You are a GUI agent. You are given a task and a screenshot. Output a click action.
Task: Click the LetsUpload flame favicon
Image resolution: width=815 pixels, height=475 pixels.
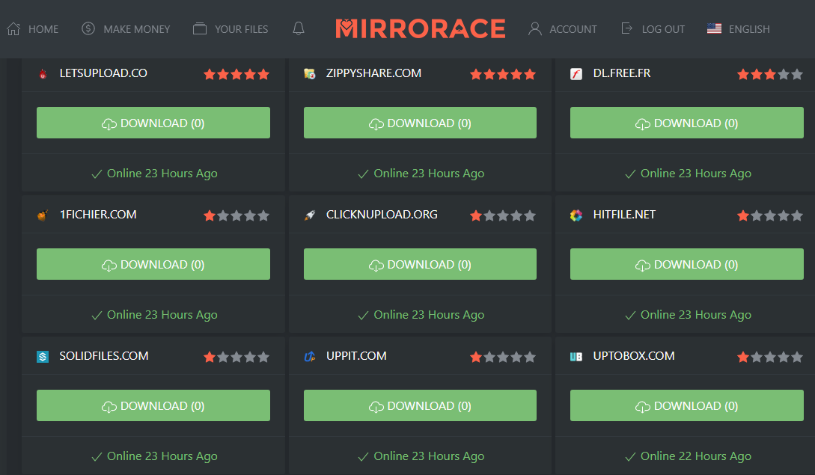(x=43, y=73)
